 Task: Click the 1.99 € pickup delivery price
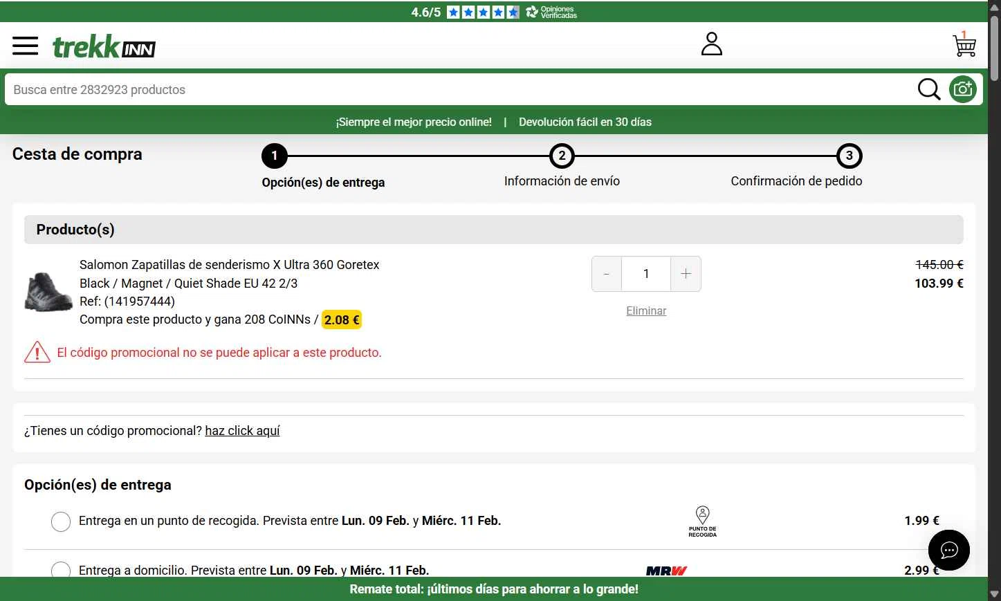921,520
